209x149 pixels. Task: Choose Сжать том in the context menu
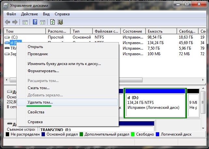tap(68, 88)
